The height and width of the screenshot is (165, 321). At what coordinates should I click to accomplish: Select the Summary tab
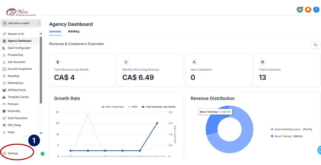coord(55,32)
